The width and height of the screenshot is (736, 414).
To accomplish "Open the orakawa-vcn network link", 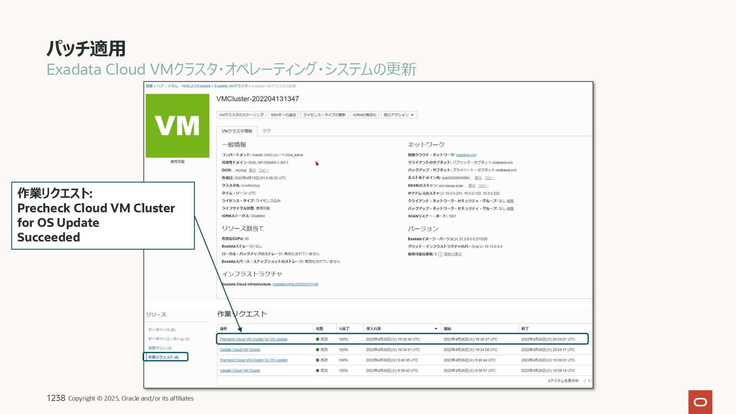I will tap(466, 155).
